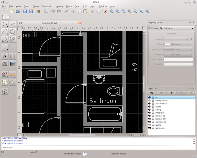Hide the dimensions layer
Image resolution: width=197 pixels, height=158 pixels.
149,104
